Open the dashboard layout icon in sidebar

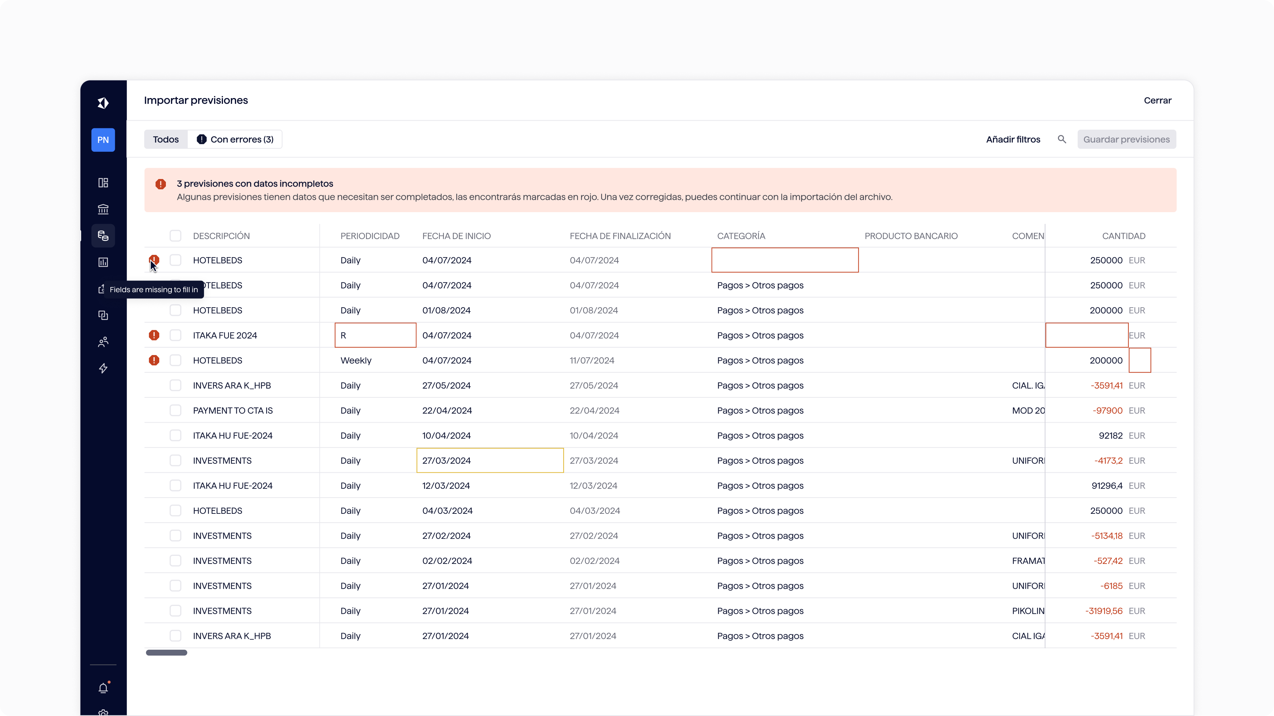pyautogui.click(x=103, y=183)
